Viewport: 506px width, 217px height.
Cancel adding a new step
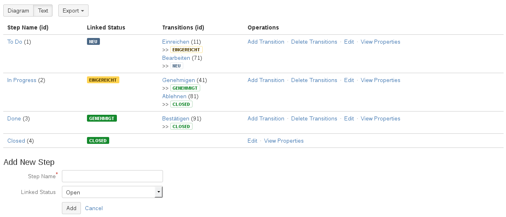(94, 208)
